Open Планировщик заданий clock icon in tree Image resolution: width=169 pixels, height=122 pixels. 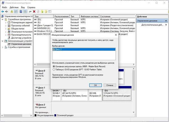[9, 23]
